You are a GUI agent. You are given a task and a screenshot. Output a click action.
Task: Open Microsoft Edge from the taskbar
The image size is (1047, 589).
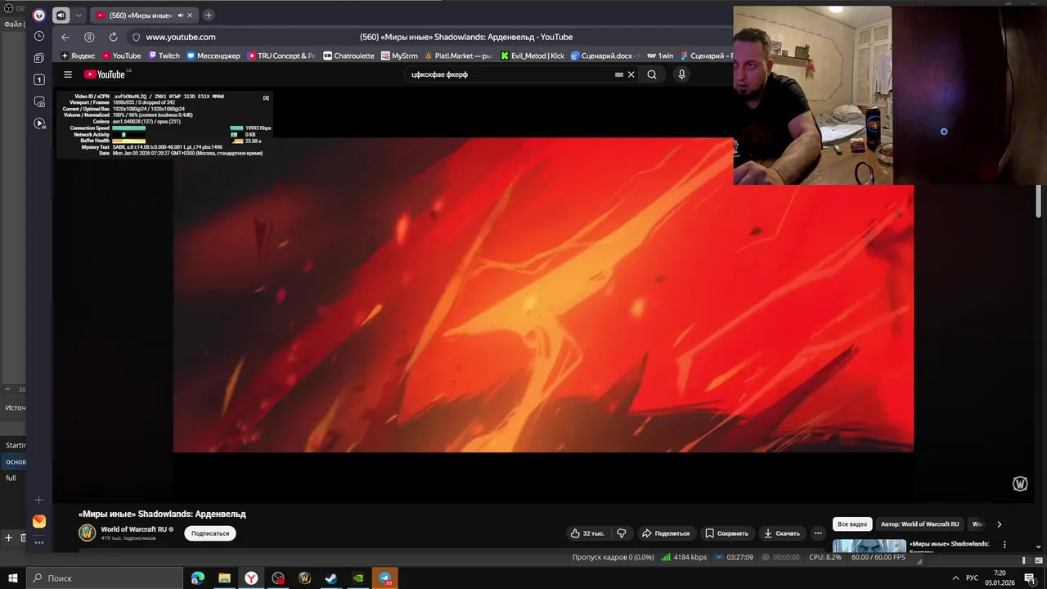[x=198, y=578]
